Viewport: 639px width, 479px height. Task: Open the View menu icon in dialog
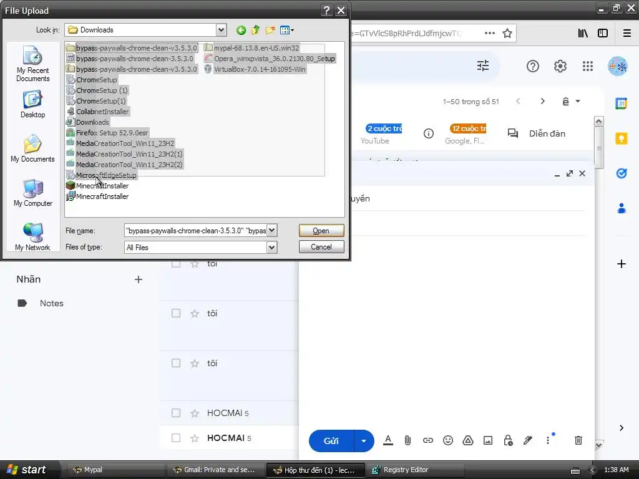click(x=287, y=30)
